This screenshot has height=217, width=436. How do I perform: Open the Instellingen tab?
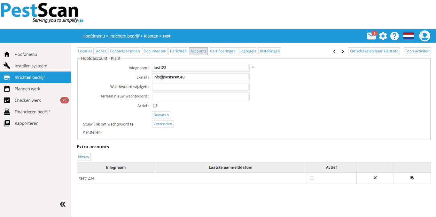pyautogui.click(x=270, y=51)
